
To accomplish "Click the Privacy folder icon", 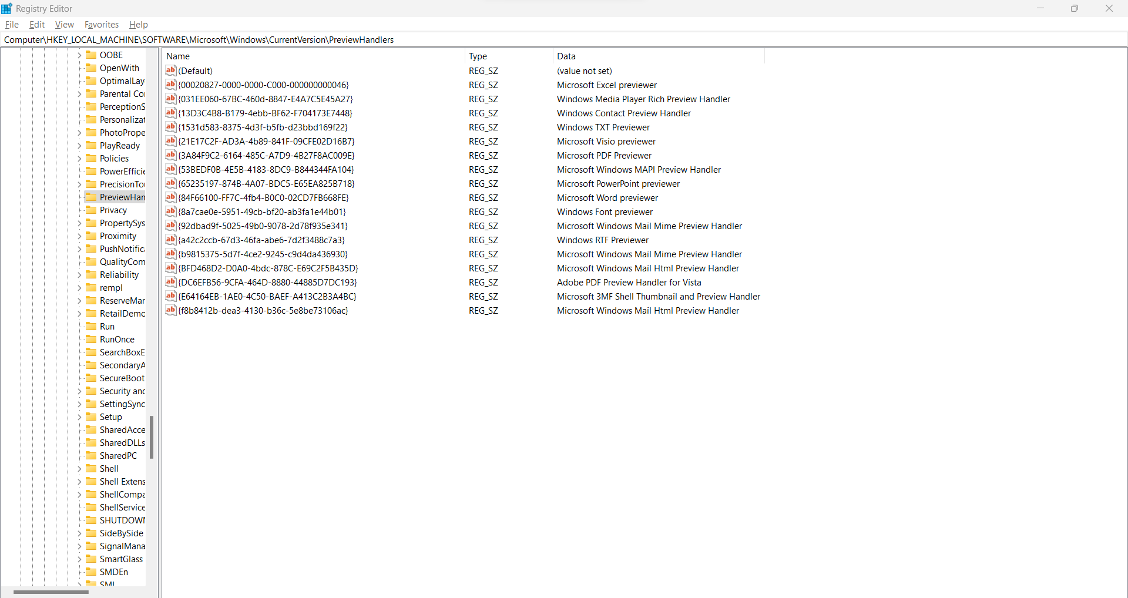I will coord(92,210).
